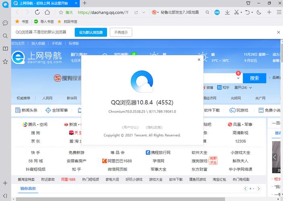Viewport: 283px width, 201px height.
Task: Click the scissors screenshot tool
Action: [236, 12]
